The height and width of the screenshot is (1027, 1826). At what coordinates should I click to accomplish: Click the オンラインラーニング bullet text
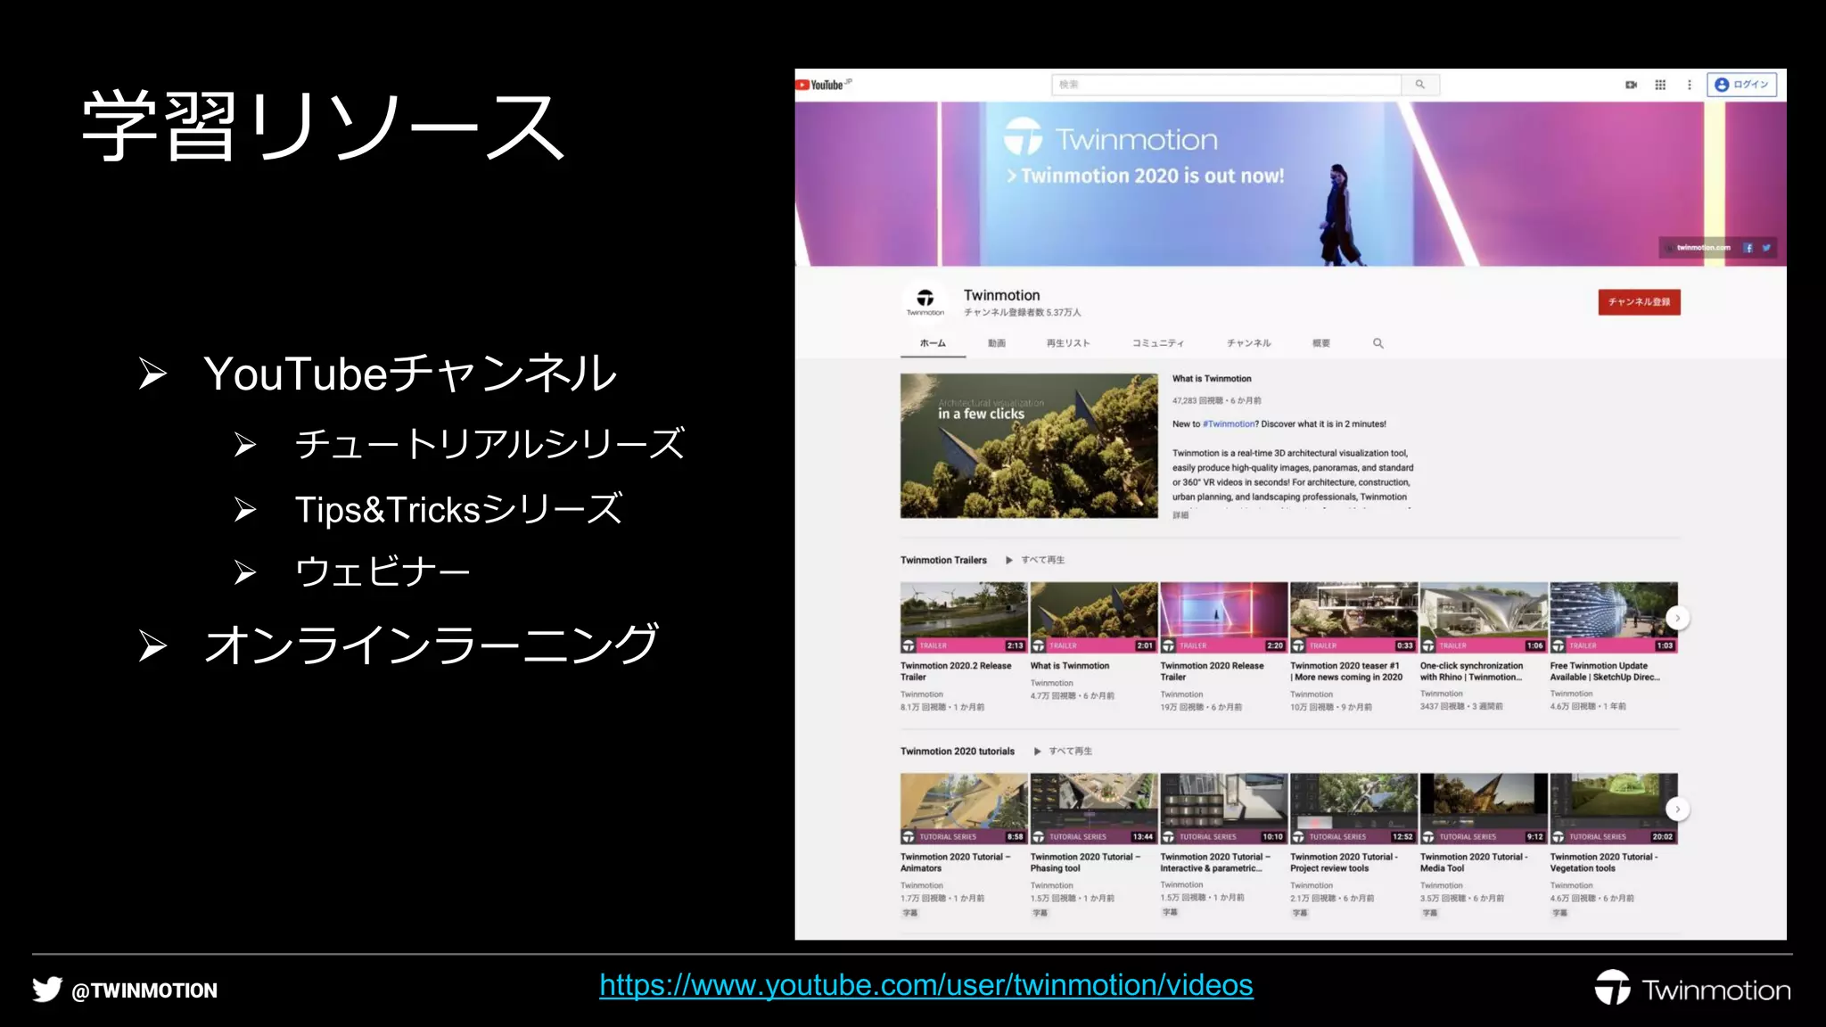tap(432, 644)
